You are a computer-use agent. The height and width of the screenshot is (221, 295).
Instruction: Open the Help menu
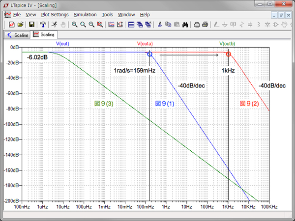(145, 15)
